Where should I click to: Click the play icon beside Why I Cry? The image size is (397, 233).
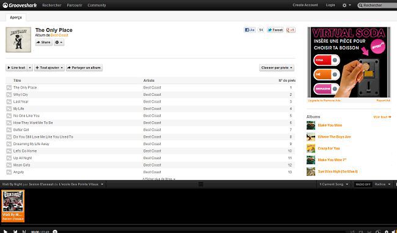[9, 95]
